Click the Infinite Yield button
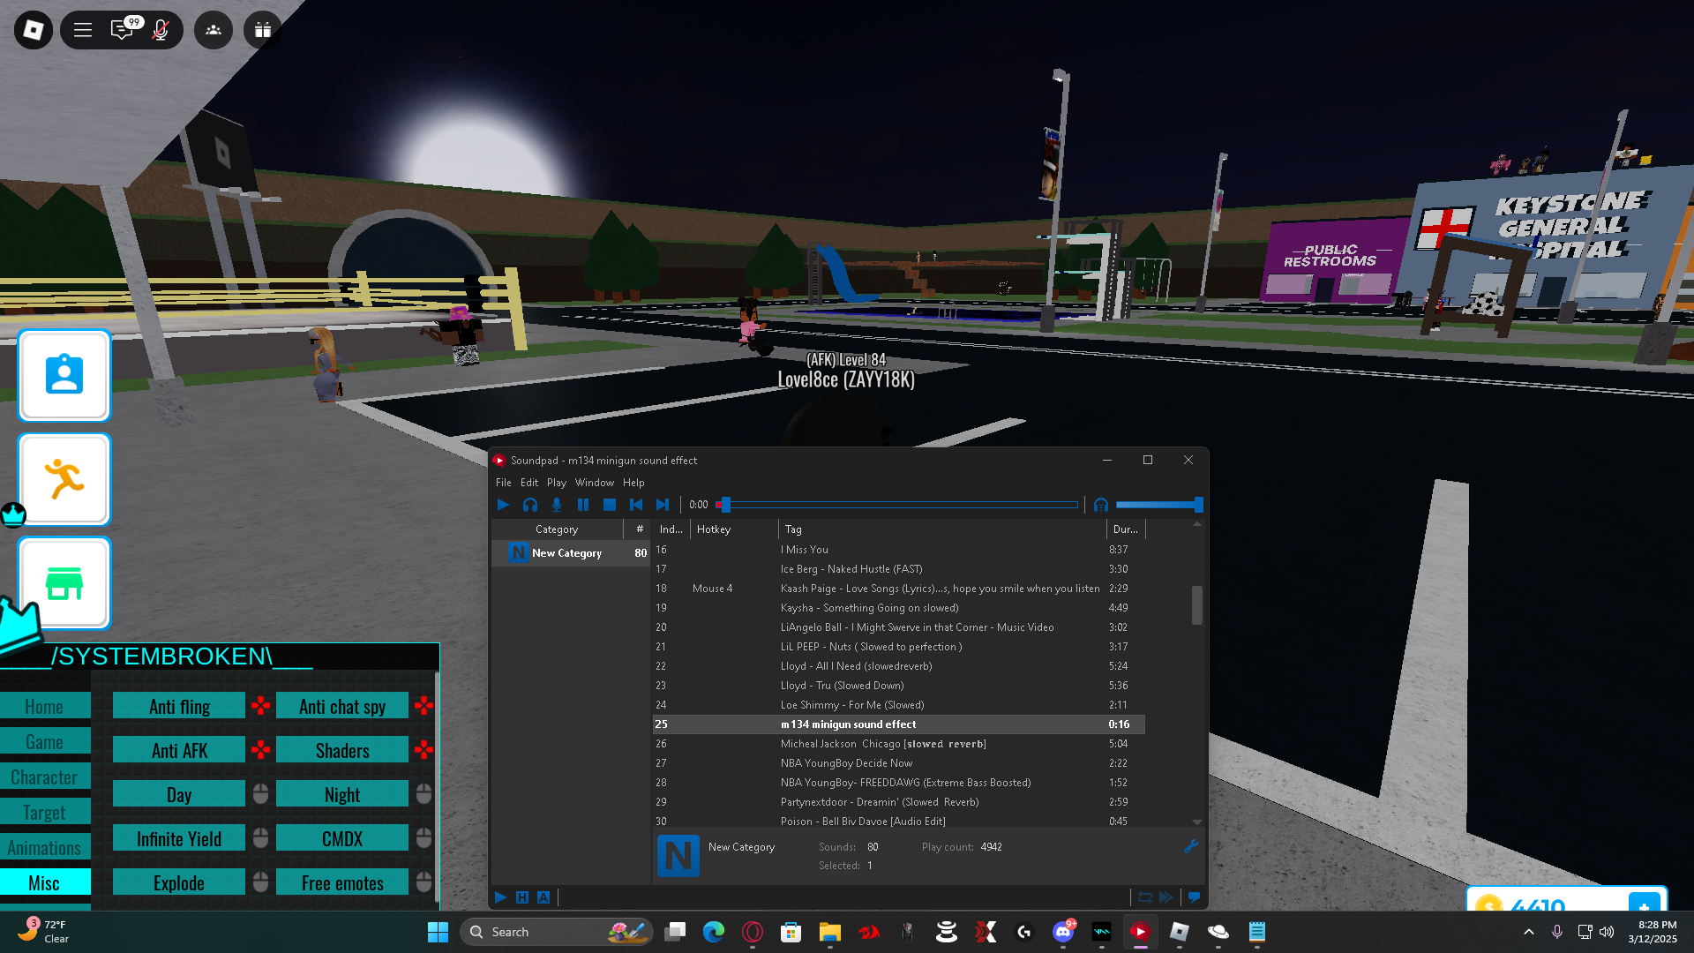Image resolution: width=1694 pixels, height=953 pixels. pyautogui.click(x=179, y=838)
